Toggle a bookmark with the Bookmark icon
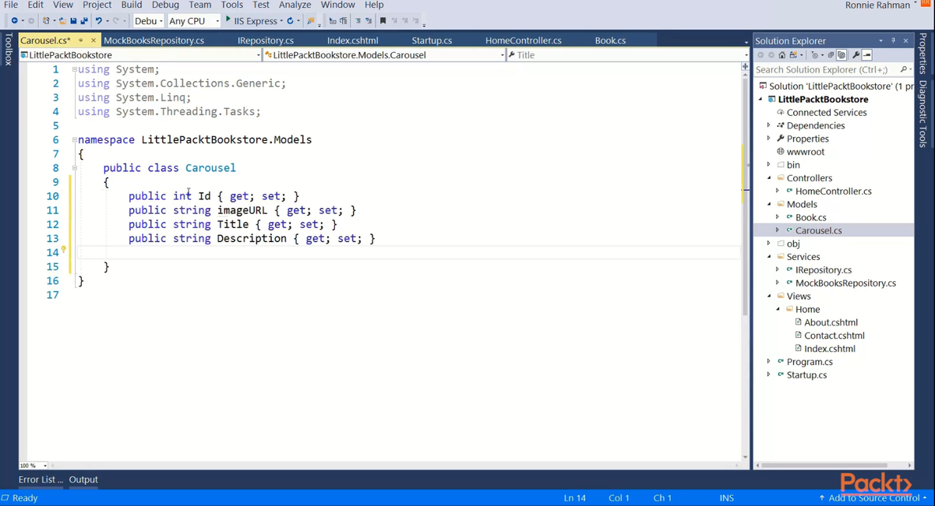 point(383,20)
